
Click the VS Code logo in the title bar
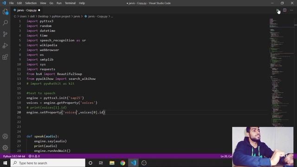tap(4, 3)
